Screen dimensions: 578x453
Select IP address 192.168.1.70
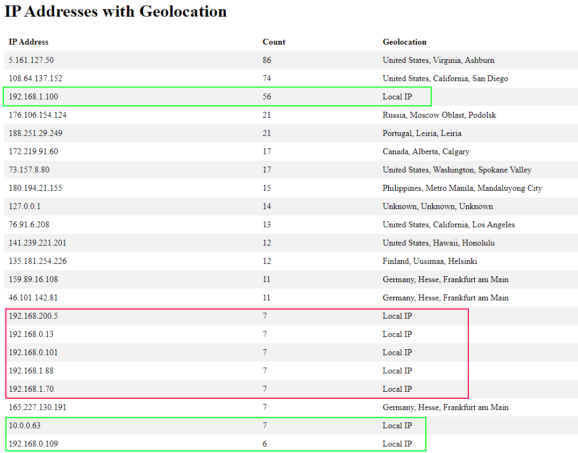click(31, 389)
